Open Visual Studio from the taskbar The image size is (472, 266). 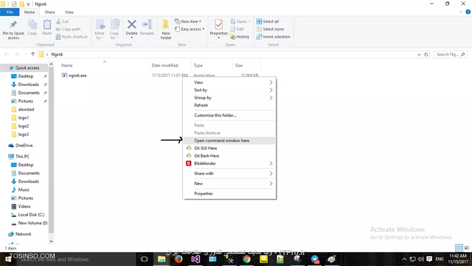point(195,259)
